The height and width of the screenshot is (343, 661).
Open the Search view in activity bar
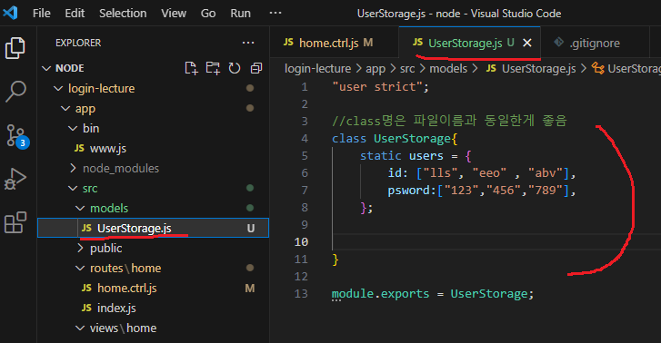coord(15,91)
